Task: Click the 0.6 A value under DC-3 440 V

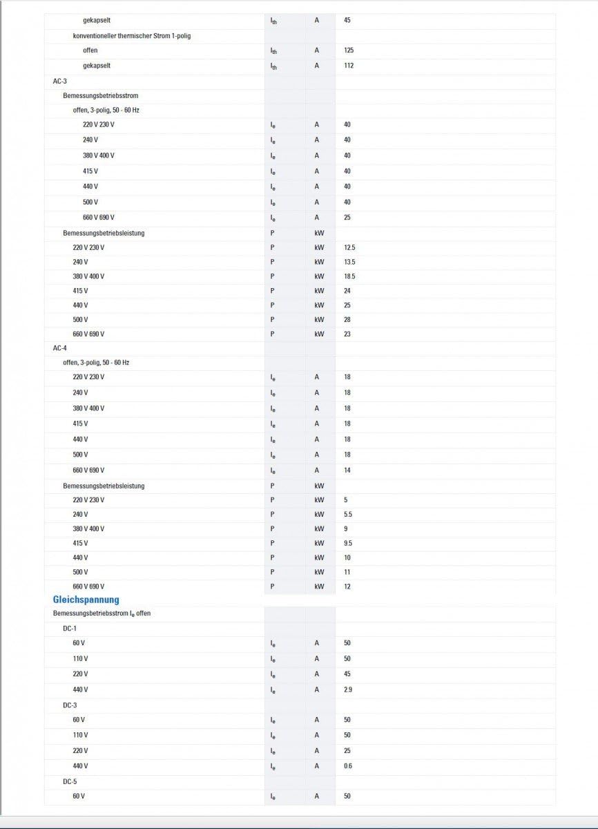Action: pos(347,766)
